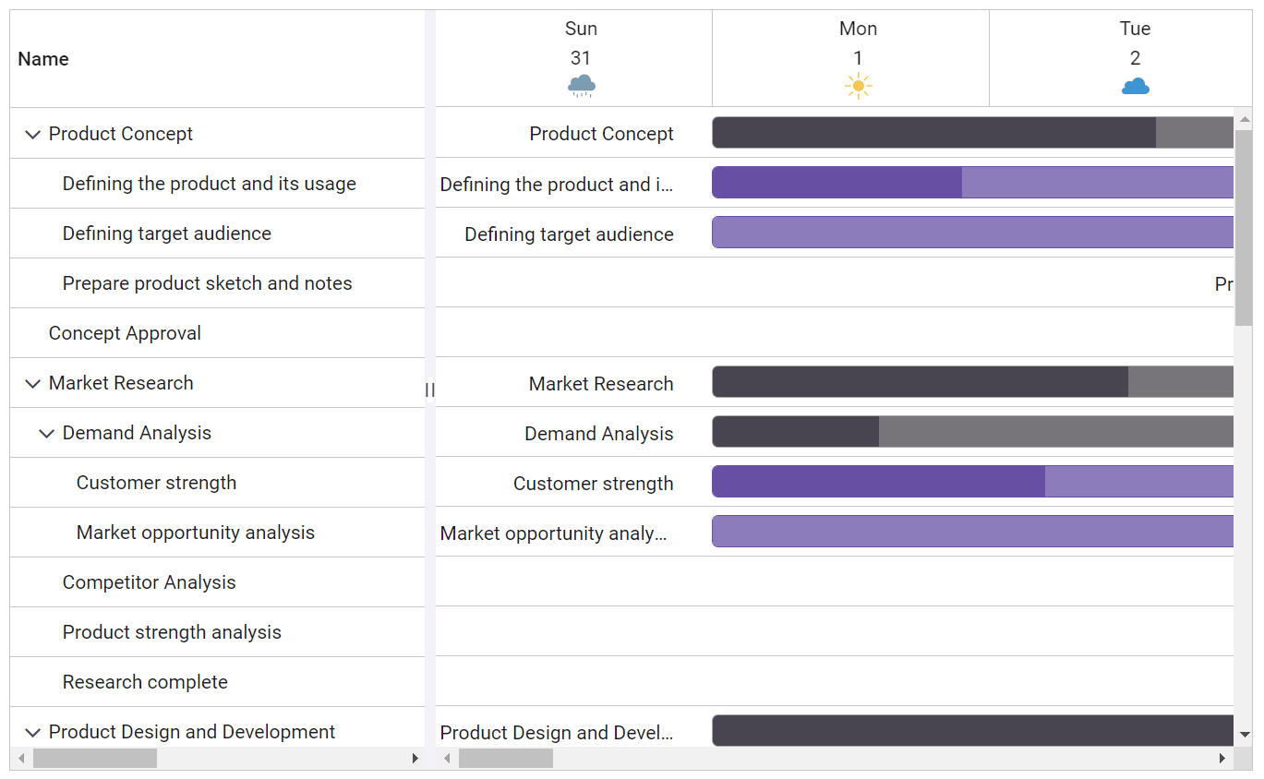
Task: Click the Customer strength progress bar
Action: 877,482
